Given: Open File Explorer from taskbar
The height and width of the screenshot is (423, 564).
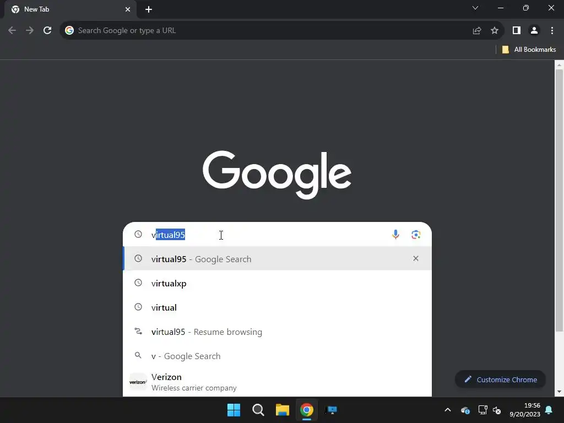Looking at the screenshot, I should [283, 410].
